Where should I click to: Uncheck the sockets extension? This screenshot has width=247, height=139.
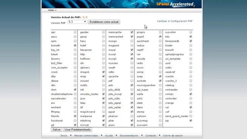(160, 81)
